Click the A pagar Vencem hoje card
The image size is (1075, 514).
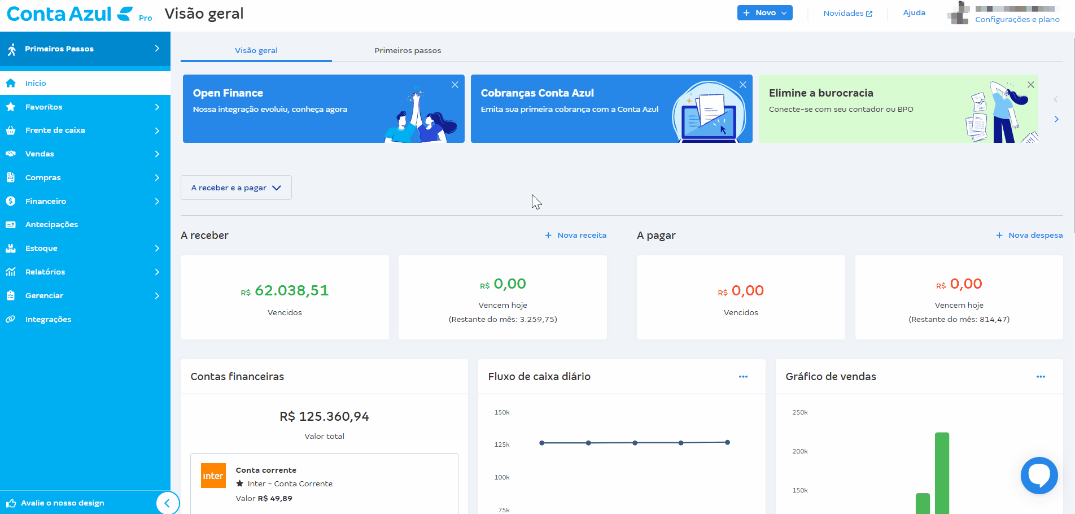click(x=959, y=297)
